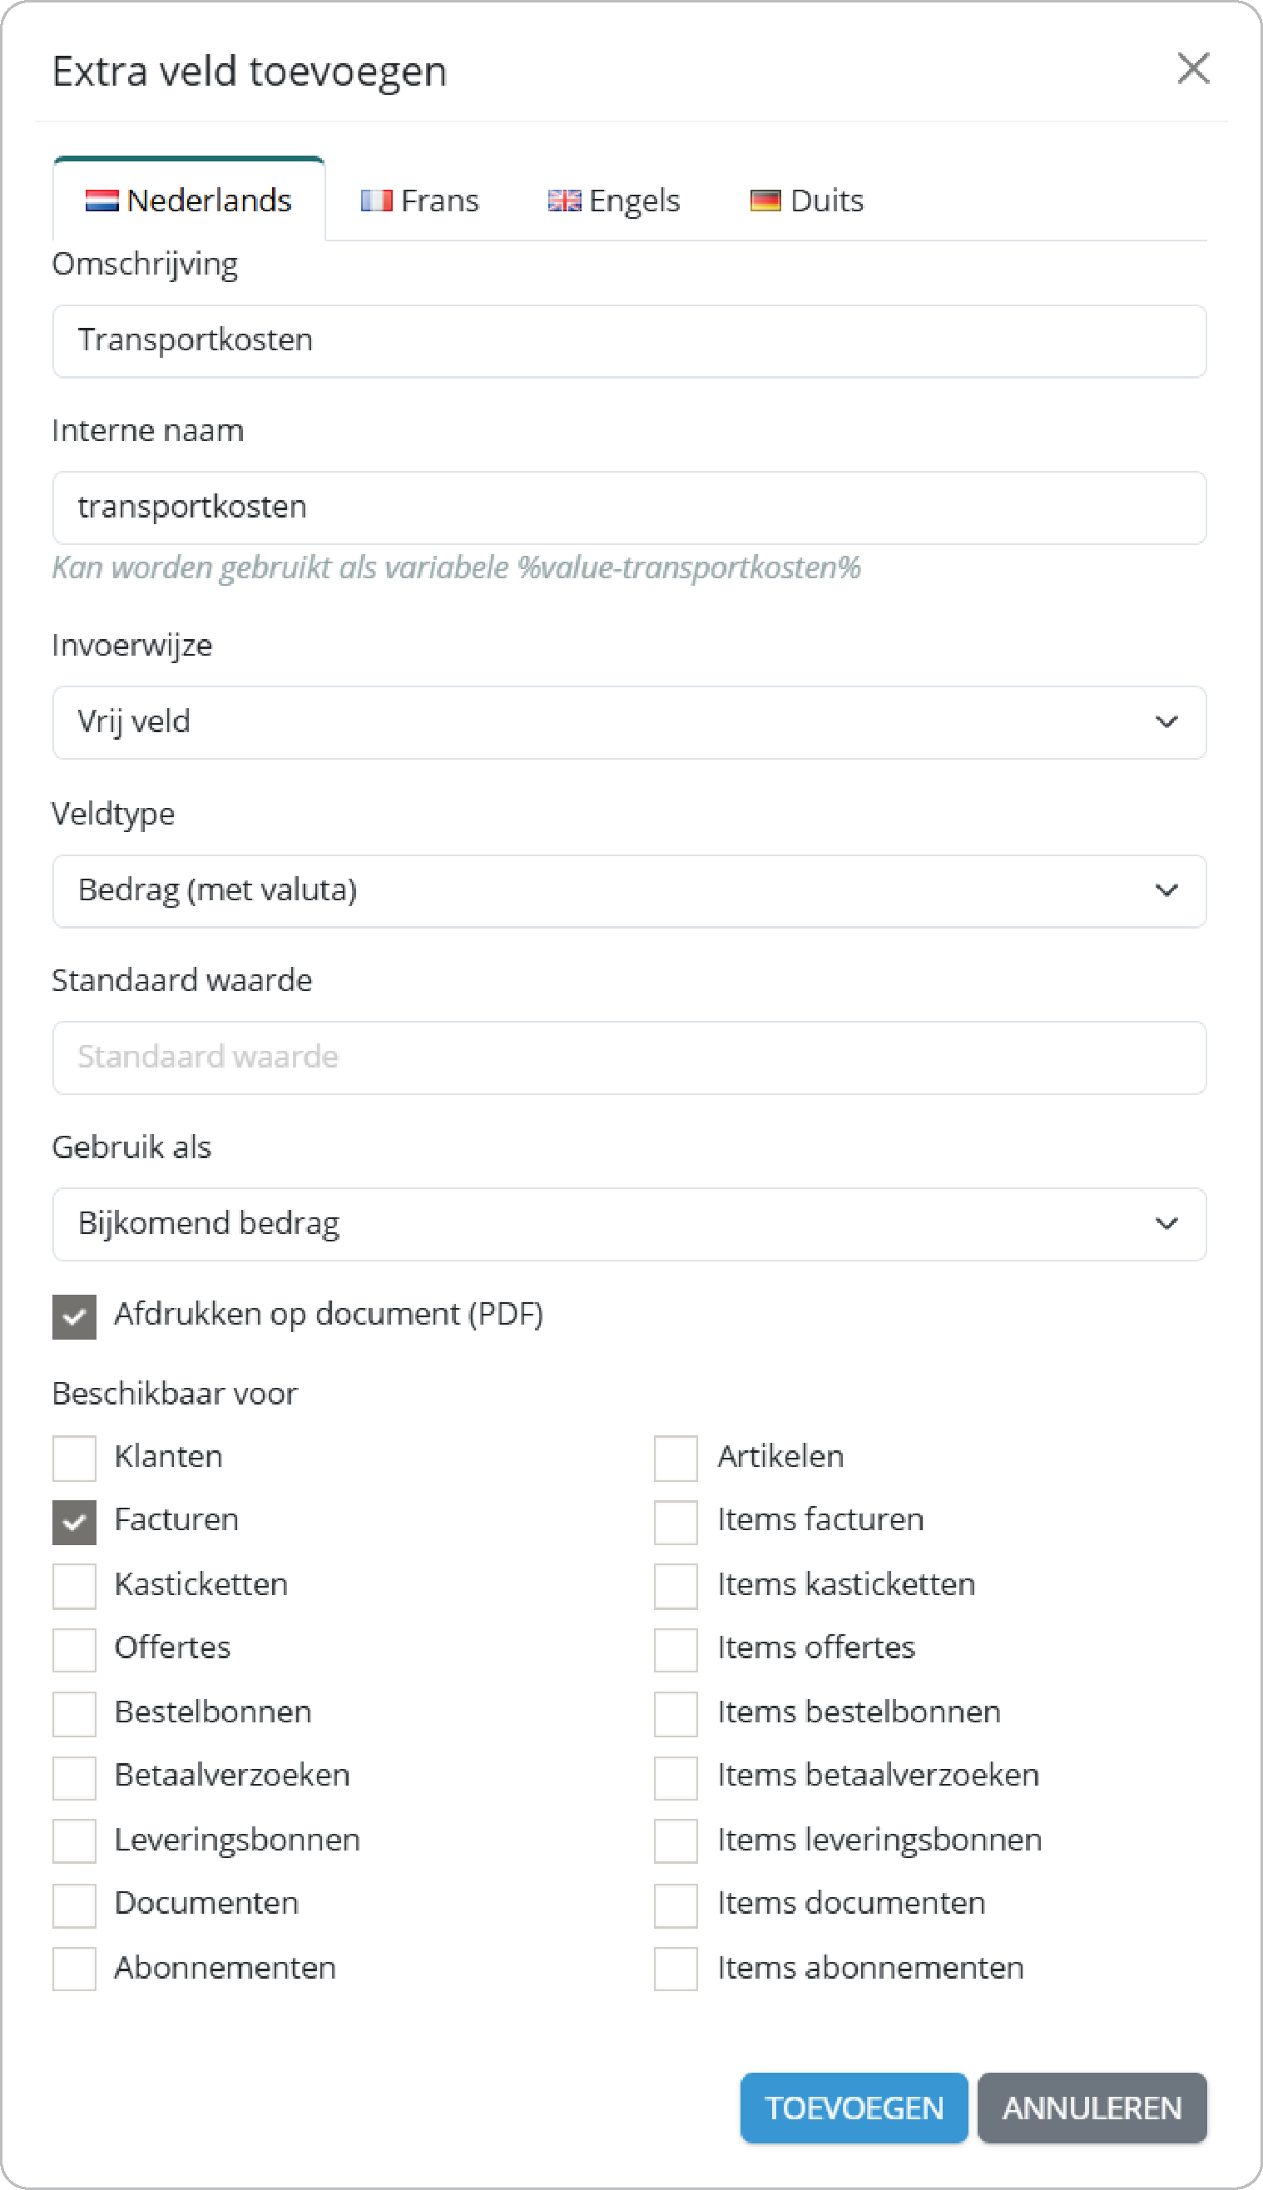Enable the Klanten checkbox
Screen dimensions: 1263x2190
click(75, 1458)
